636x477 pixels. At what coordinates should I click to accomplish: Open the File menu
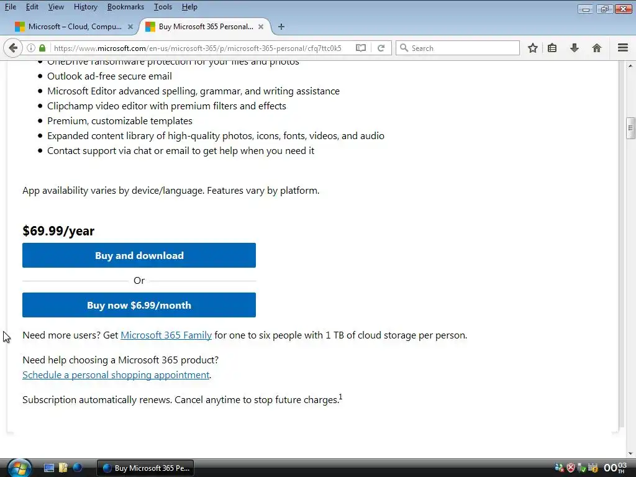(11, 7)
